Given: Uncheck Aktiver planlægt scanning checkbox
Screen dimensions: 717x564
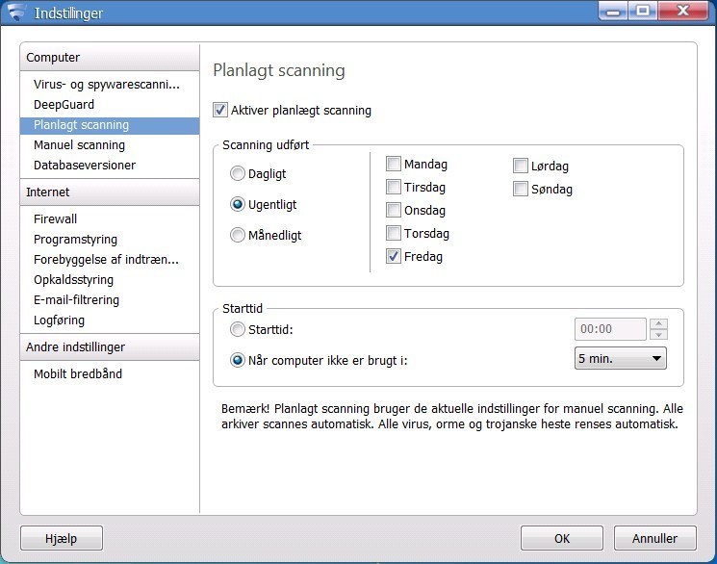Looking at the screenshot, I should coord(220,111).
